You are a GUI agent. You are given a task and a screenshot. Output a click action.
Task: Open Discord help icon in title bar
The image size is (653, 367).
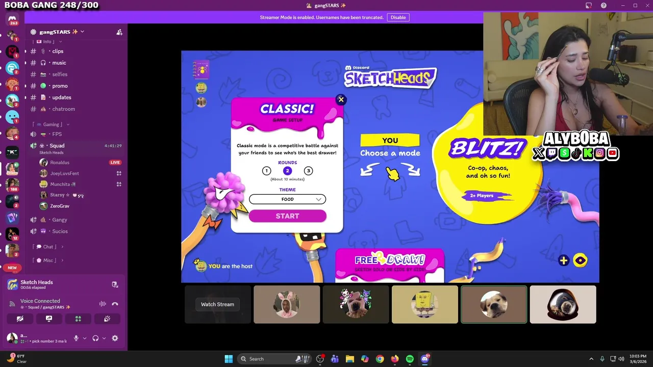(604, 5)
